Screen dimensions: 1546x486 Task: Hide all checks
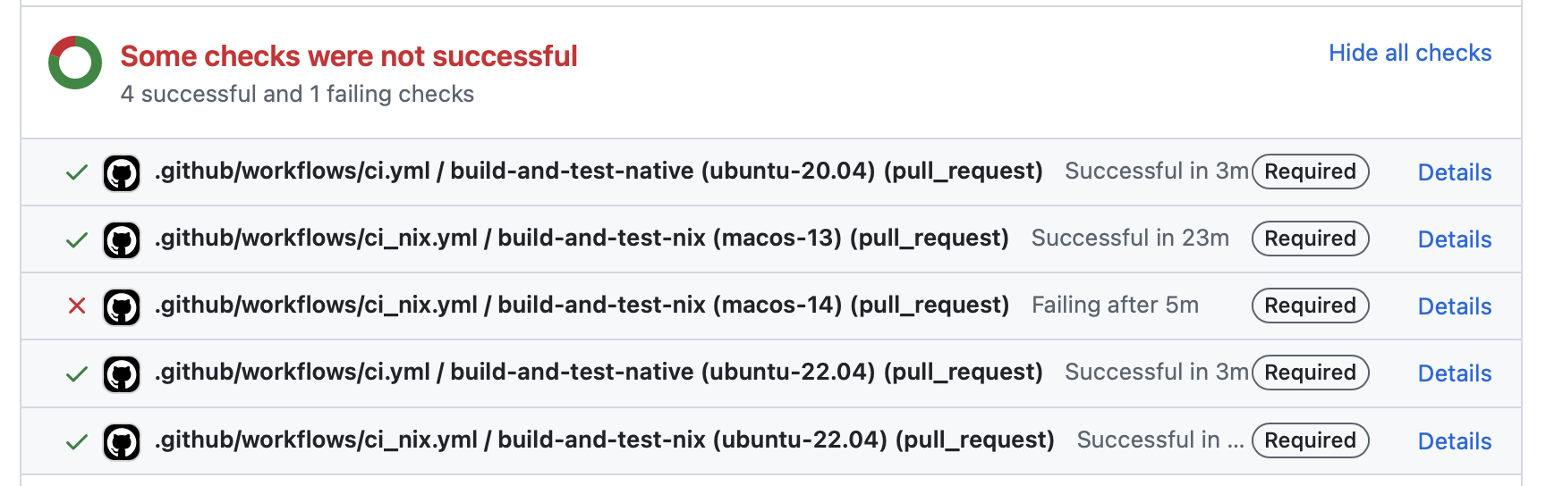(1410, 53)
